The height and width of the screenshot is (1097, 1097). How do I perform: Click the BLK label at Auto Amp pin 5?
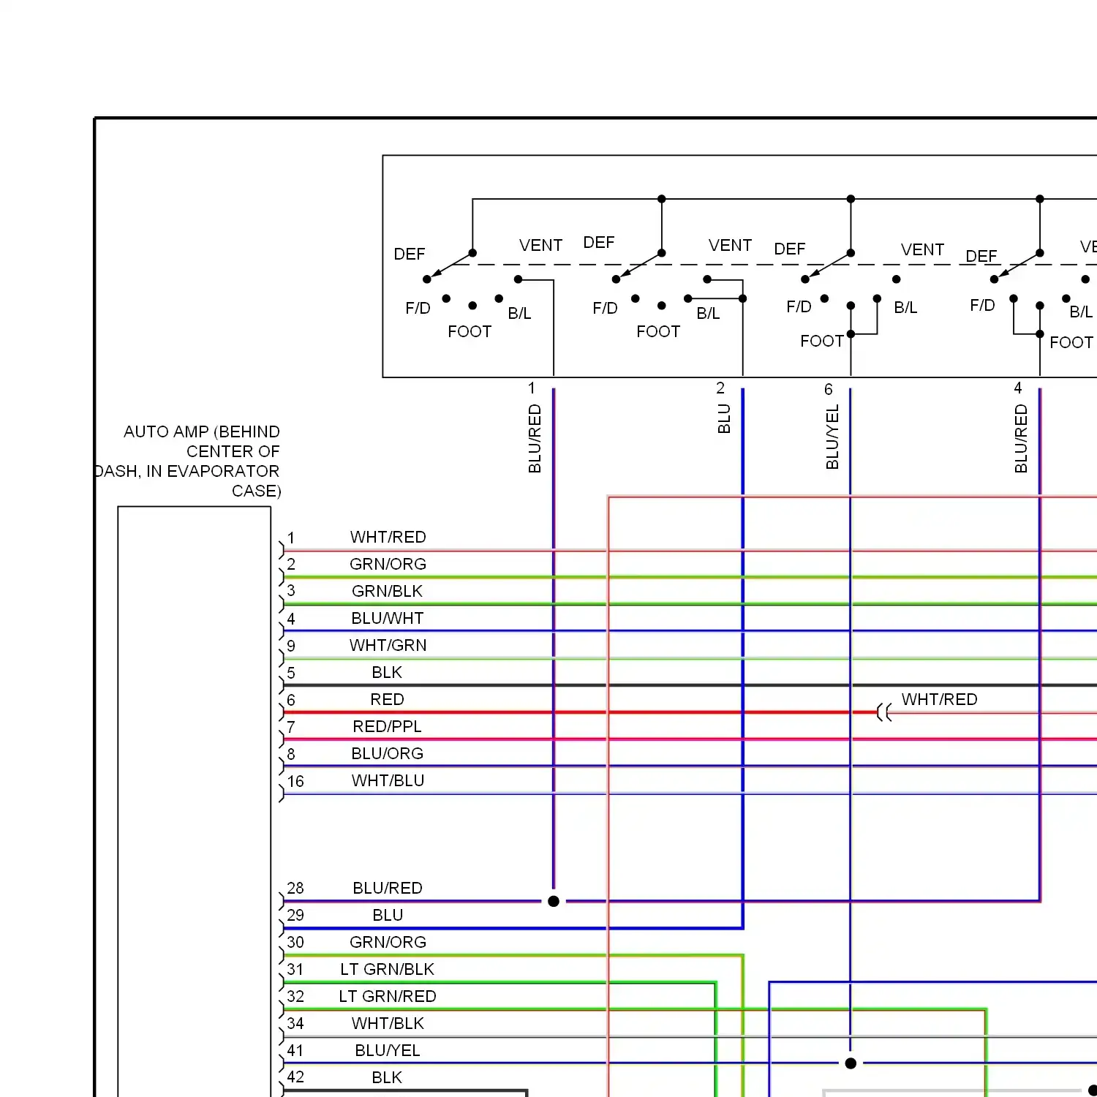pyautogui.click(x=387, y=673)
